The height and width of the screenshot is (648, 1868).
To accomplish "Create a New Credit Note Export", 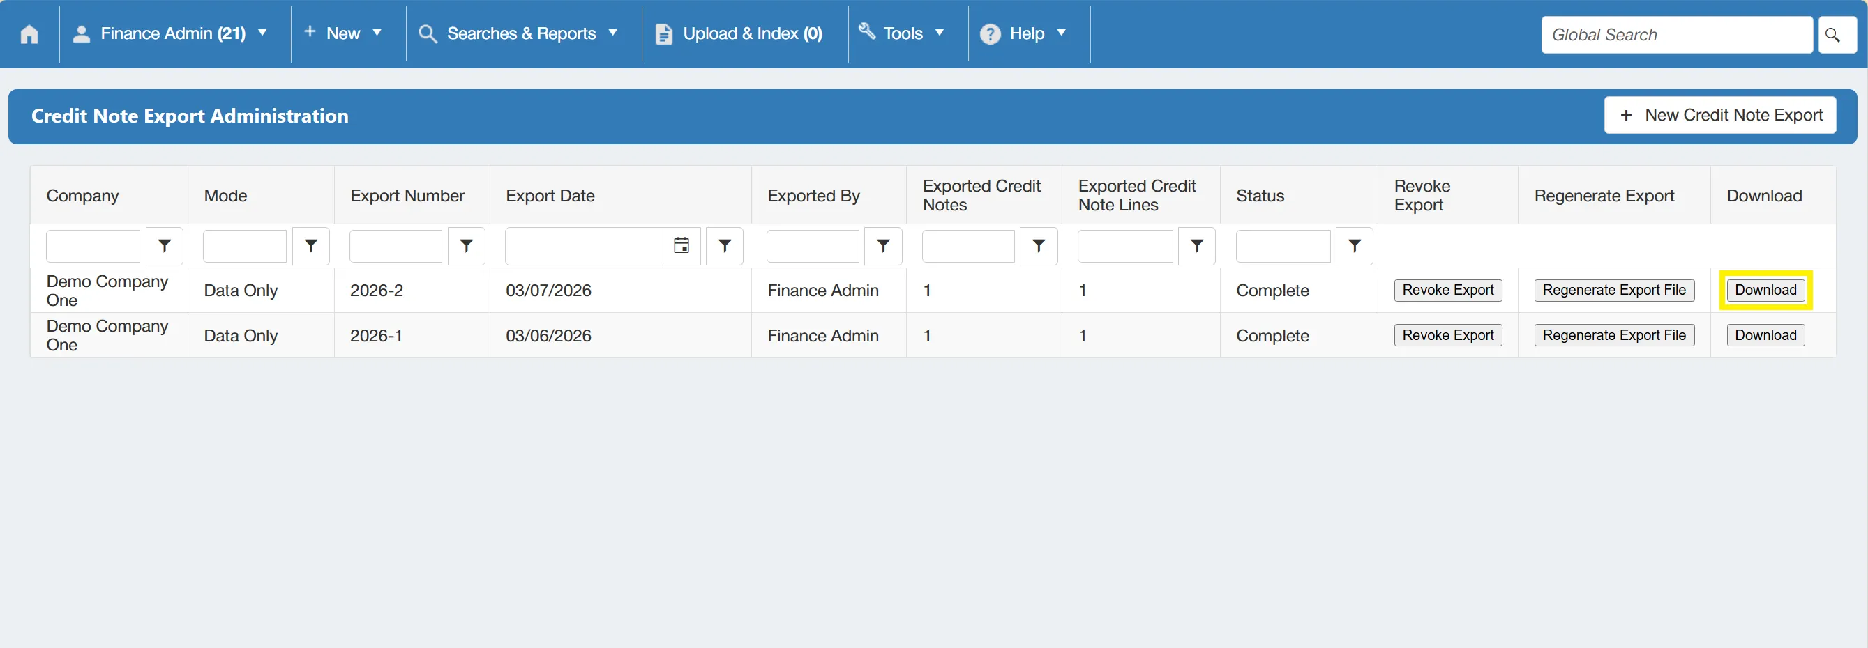I will [x=1719, y=115].
